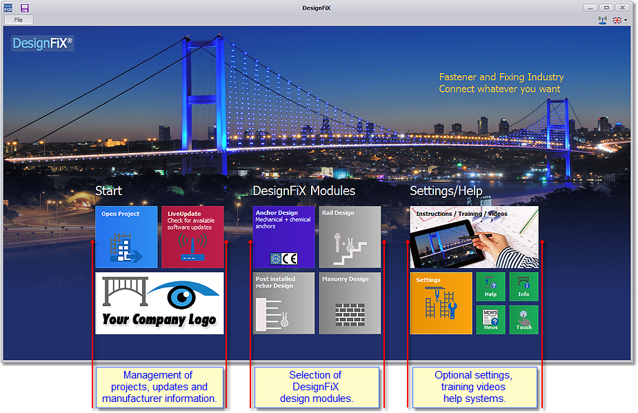
Task: Click the DesignFiX logo top left
Action: (x=43, y=43)
